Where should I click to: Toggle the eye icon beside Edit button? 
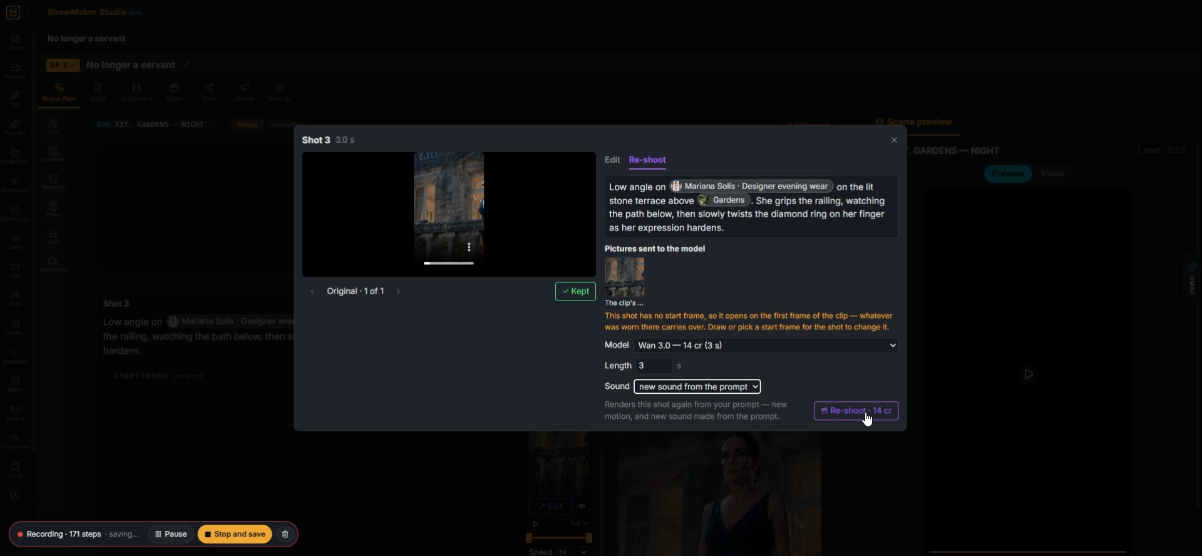click(x=582, y=507)
